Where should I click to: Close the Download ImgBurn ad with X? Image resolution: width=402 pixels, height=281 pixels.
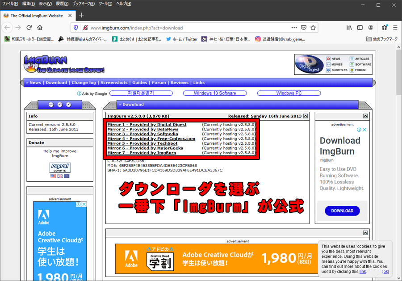tap(364, 130)
